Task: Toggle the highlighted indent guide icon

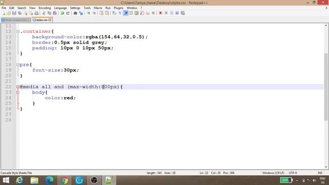Action: tap(125, 13)
